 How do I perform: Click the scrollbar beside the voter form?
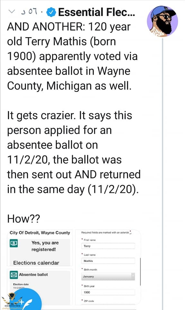(x=140, y=272)
